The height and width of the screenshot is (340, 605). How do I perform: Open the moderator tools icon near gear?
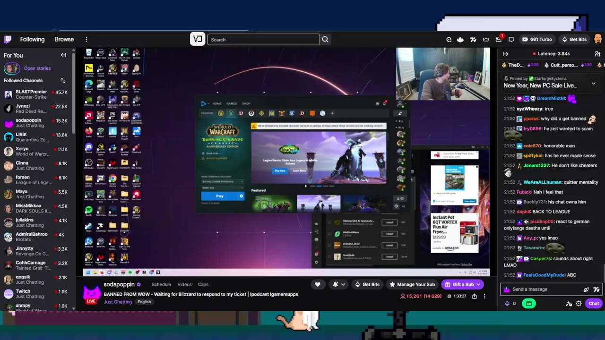pyautogui.click(x=569, y=304)
